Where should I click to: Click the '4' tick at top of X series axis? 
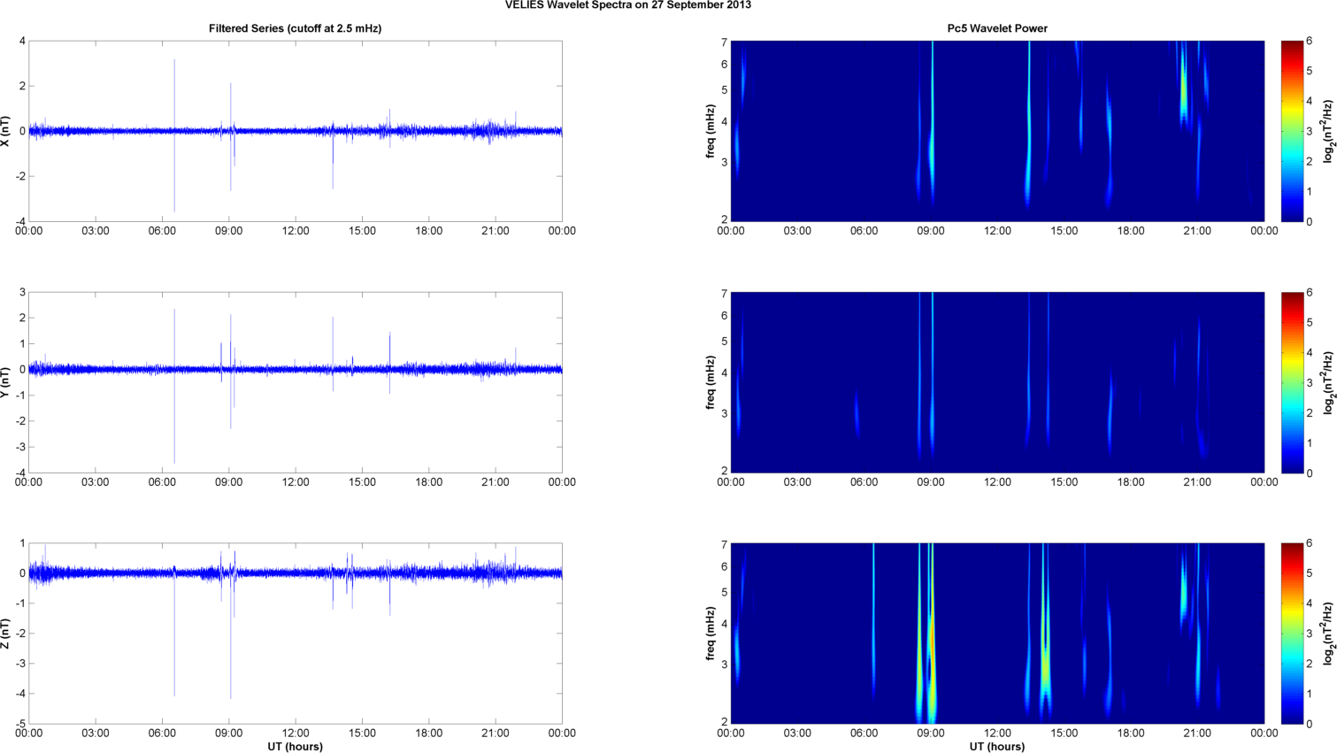click(22, 42)
